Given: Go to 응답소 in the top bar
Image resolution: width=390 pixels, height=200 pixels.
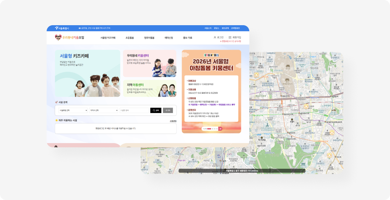Looking at the screenshot, I should pos(216,28).
